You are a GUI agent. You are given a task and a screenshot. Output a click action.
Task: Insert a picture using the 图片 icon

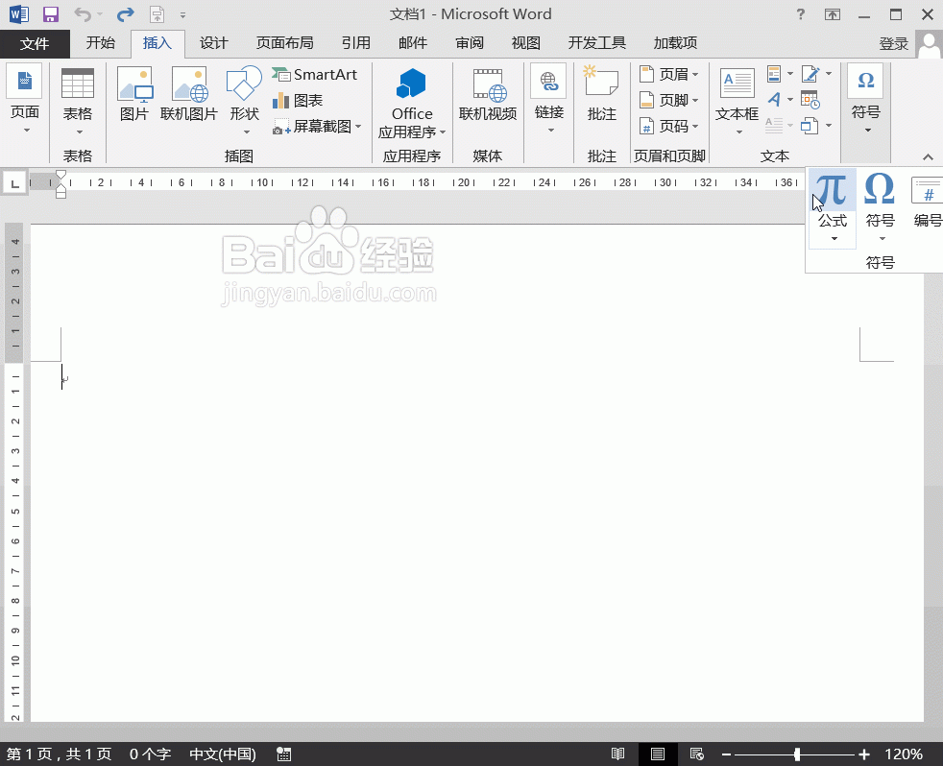point(134,94)
